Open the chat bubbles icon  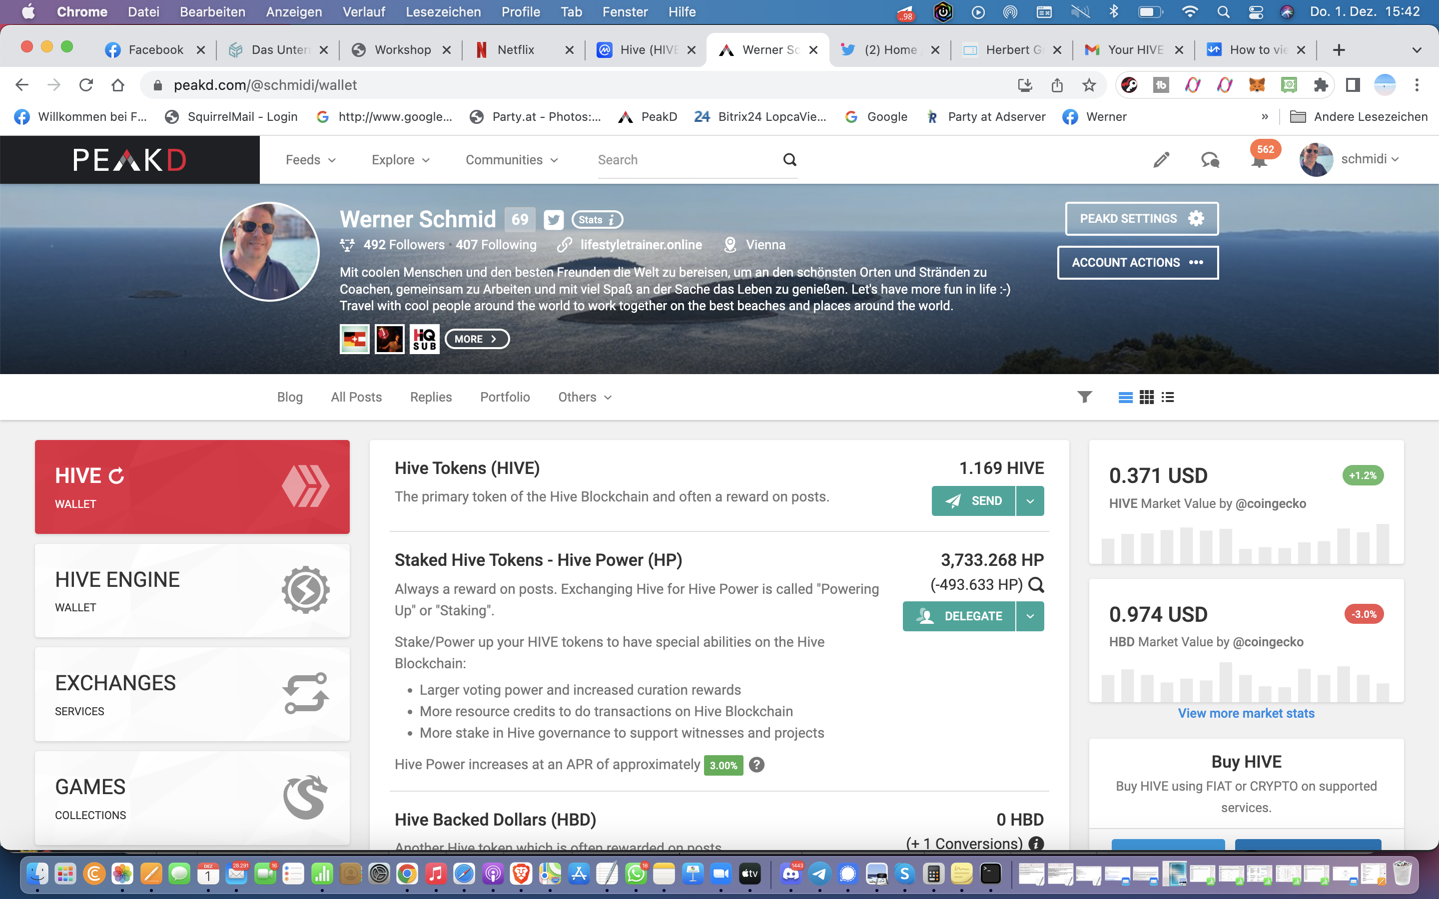1210,159
